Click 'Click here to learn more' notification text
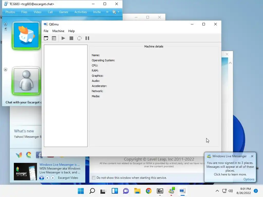 click(230, 174)
